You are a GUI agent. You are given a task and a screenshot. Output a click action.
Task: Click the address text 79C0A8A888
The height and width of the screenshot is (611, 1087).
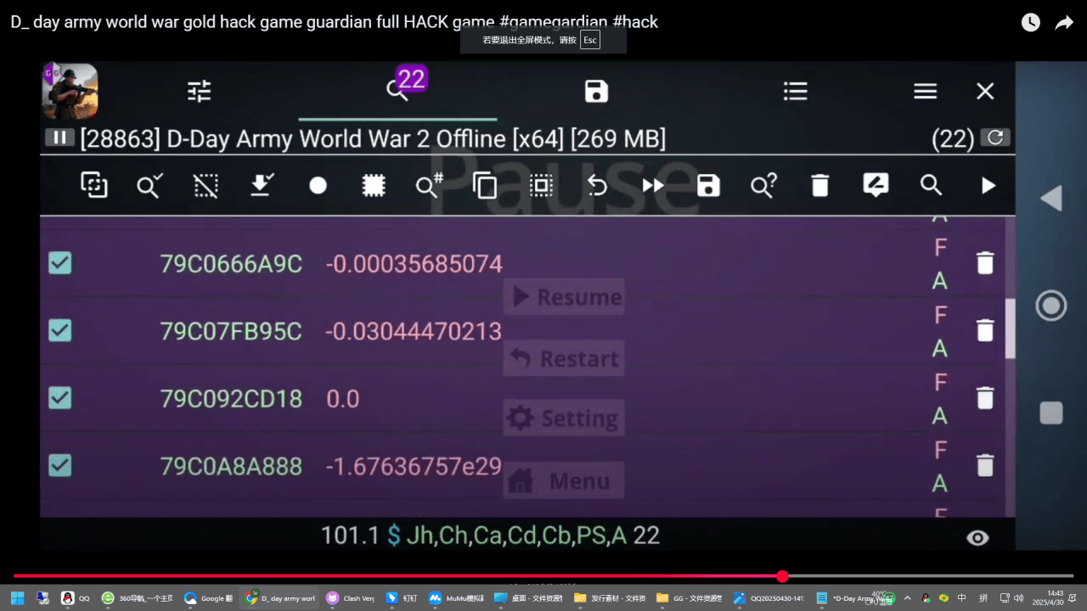tap(231, 466)
